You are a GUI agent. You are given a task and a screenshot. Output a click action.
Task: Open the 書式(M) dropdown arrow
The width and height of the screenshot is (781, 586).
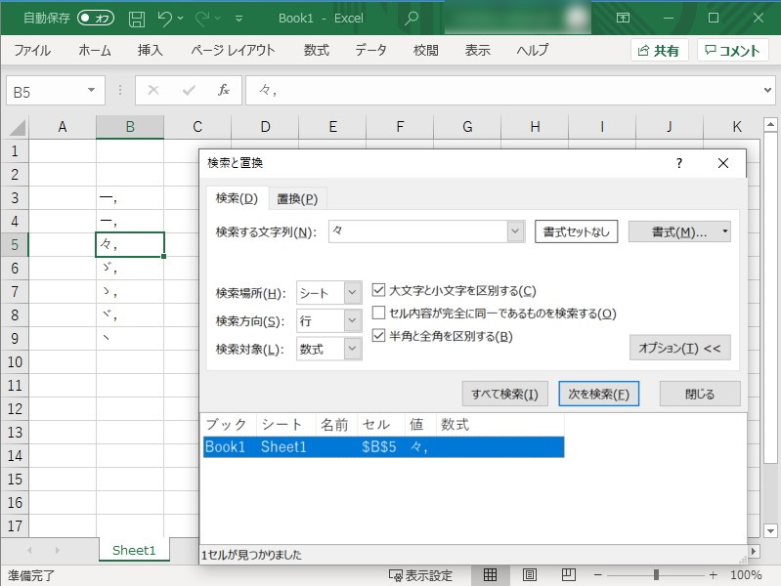tap(725, 231)
